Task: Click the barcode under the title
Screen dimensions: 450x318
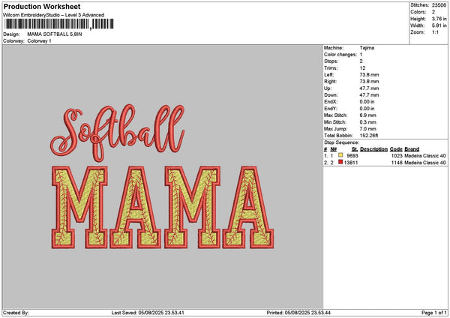Action: coord(59,24)
